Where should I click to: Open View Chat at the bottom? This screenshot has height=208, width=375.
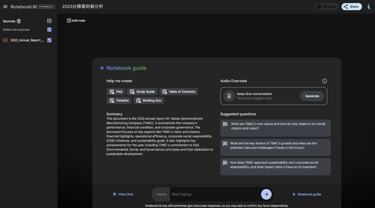coord(123,194)
